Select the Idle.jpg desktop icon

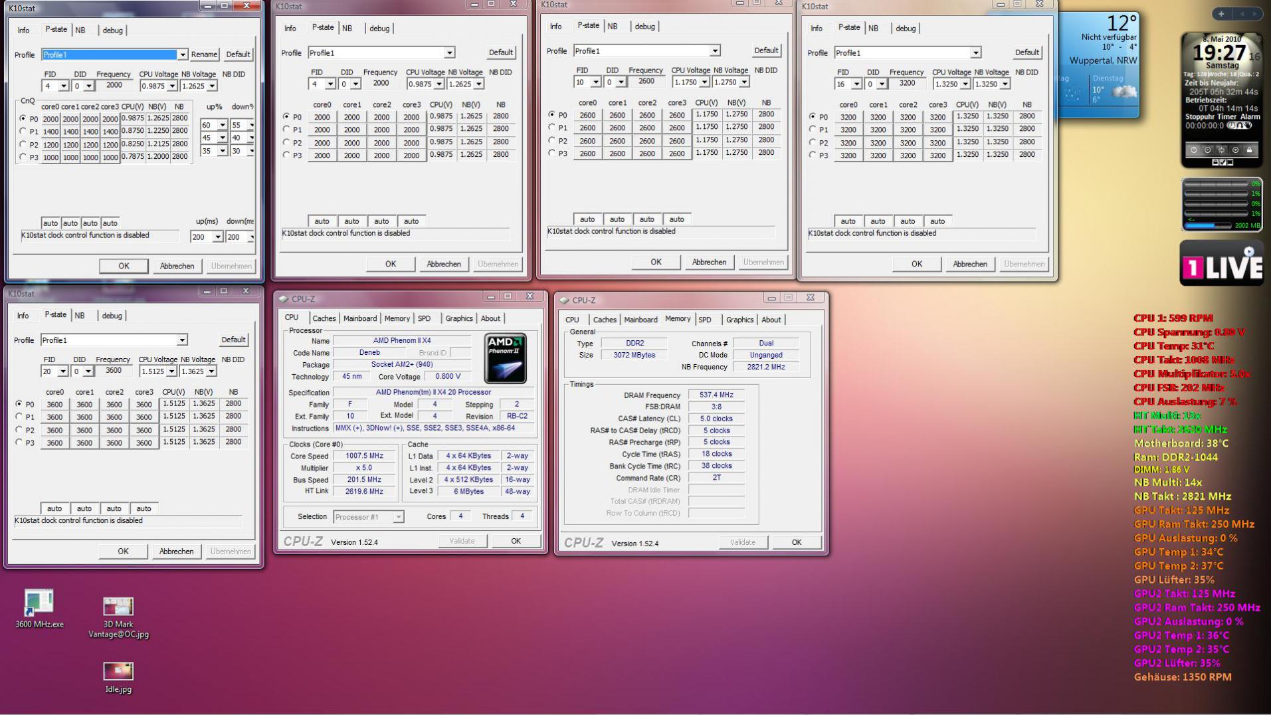coord(118,678)
